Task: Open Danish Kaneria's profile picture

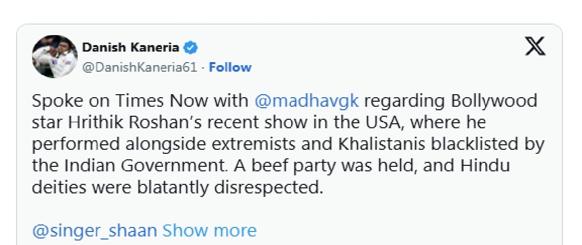Action: [55, 57]
